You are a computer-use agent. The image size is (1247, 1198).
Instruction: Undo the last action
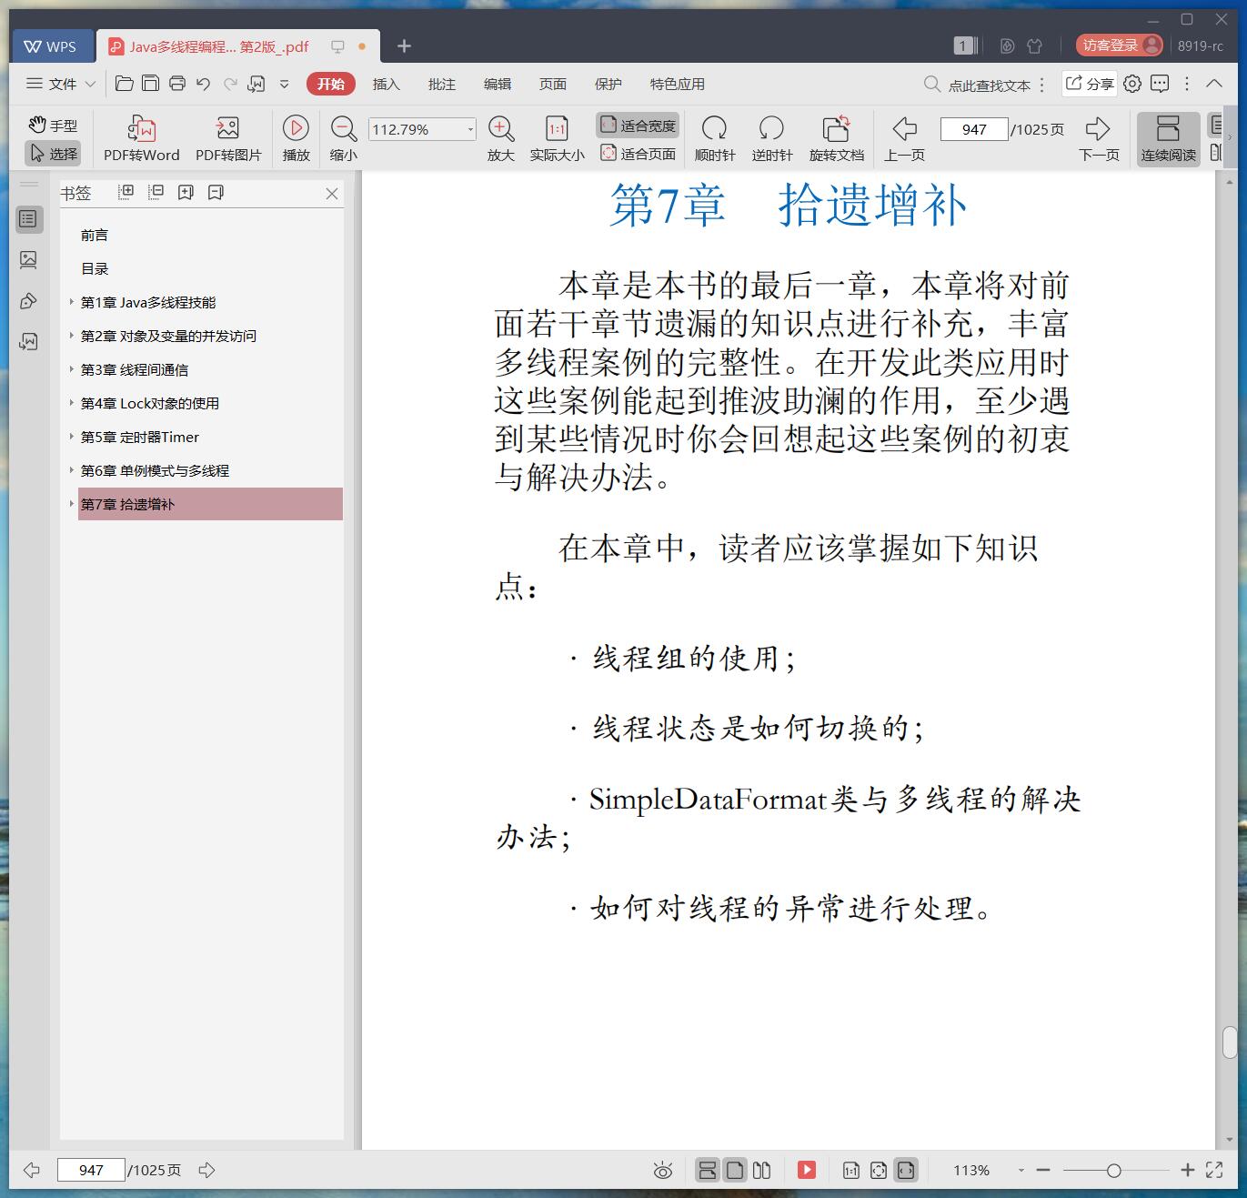pos(204,84)
